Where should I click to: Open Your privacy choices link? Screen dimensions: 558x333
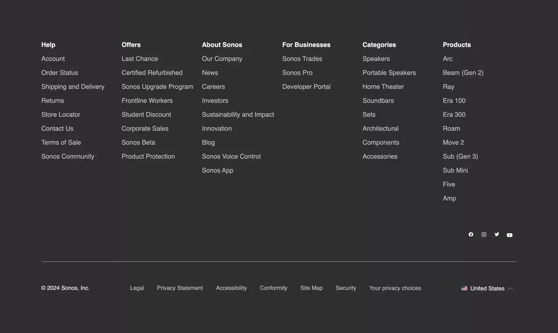click(x=395, y=288)
